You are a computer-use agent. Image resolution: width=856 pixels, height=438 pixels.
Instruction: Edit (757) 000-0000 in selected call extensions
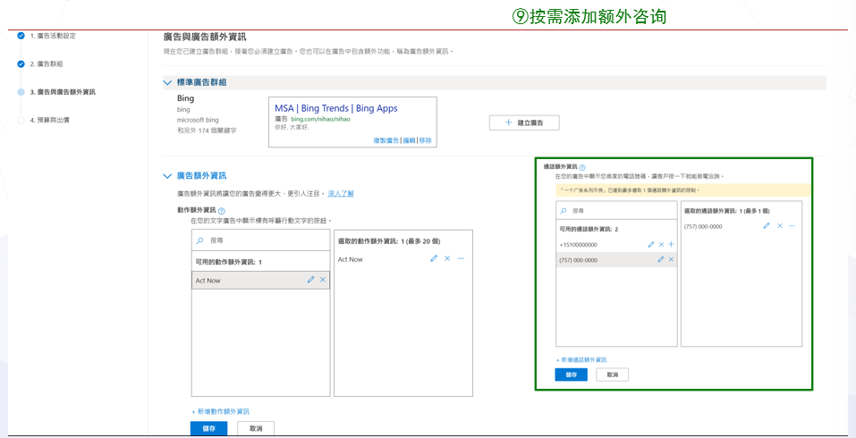click(767, 226)
